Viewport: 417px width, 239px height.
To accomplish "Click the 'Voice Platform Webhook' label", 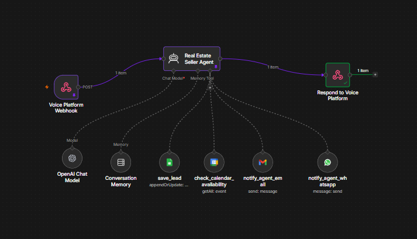I will (x=66, y=108).
